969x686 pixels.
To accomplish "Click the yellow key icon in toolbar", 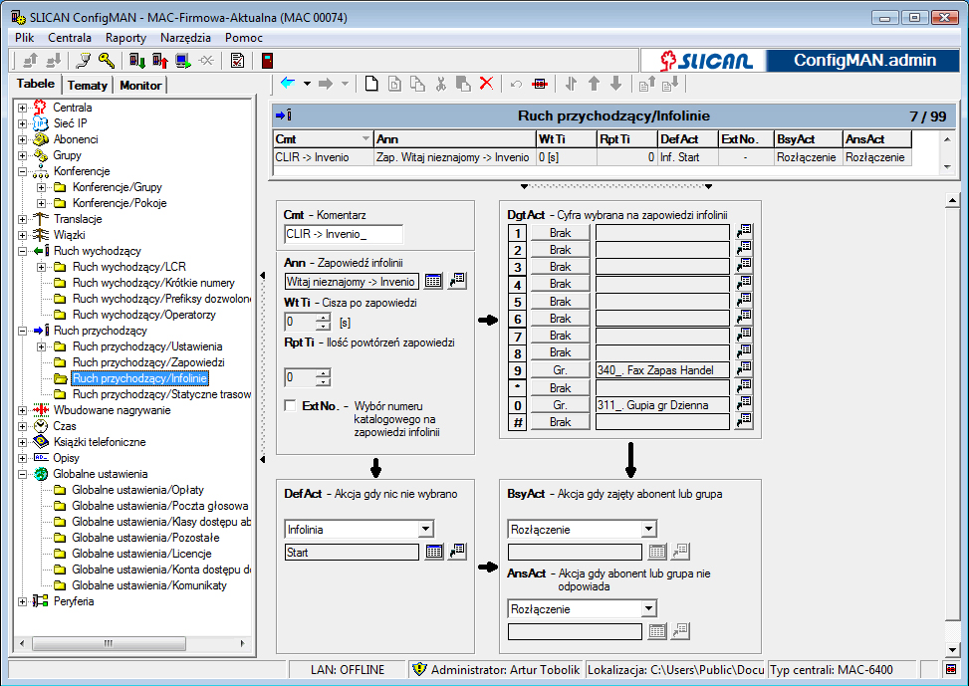I will (x=107, y=61).
